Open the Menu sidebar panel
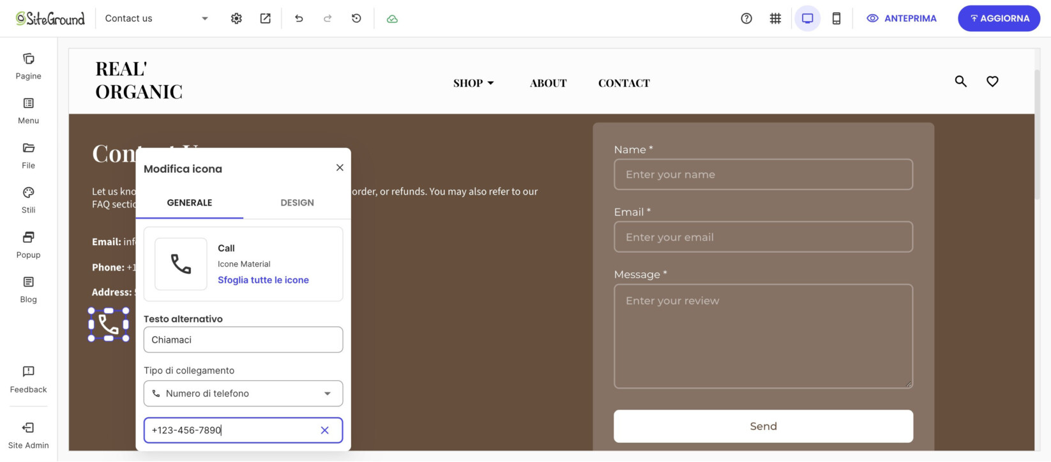This screenshot has width=1051, height=462. tap(28, 111)
